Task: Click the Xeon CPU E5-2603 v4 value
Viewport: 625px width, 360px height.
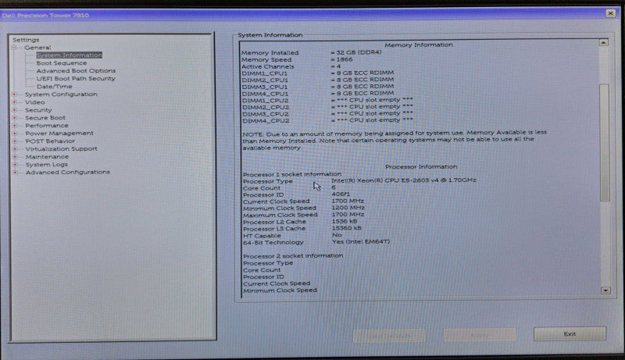Action: [404, 180]
